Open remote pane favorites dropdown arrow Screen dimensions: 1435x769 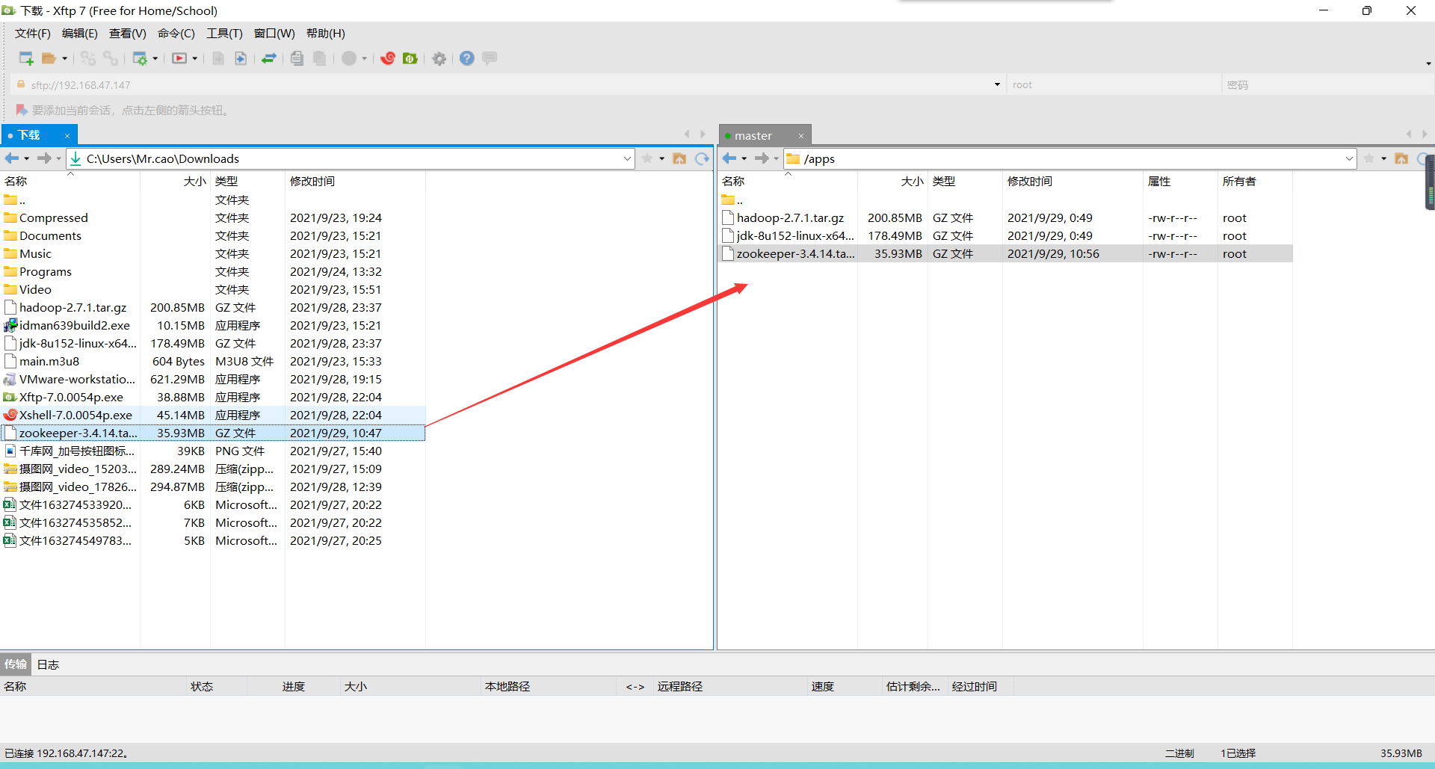point(1384,158)
